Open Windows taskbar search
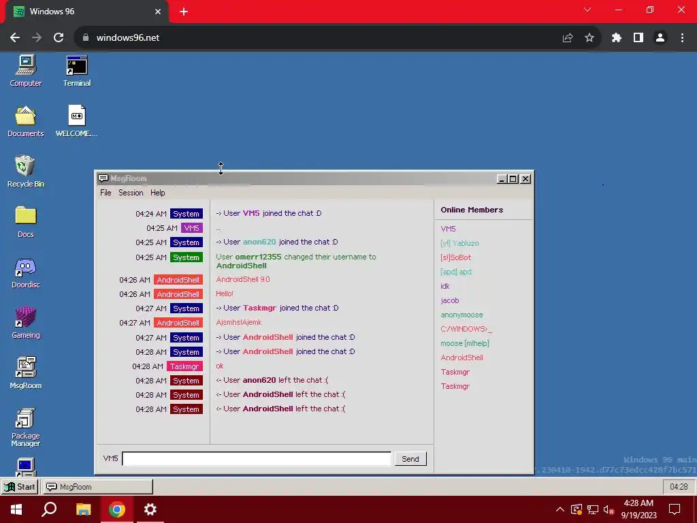This screenshot has width=697, height=523. pyautogui.click(x=49, y=509)
